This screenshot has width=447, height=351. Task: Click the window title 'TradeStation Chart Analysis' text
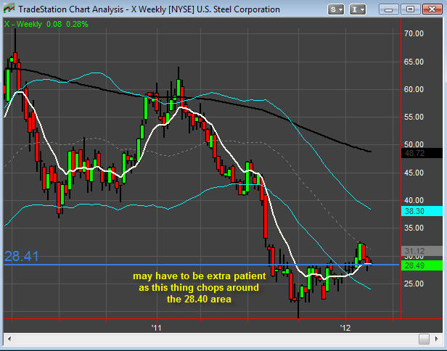pyautogui.click(x=71, y=9)
